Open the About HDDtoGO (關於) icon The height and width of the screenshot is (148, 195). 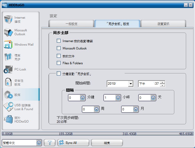(8, 120)
